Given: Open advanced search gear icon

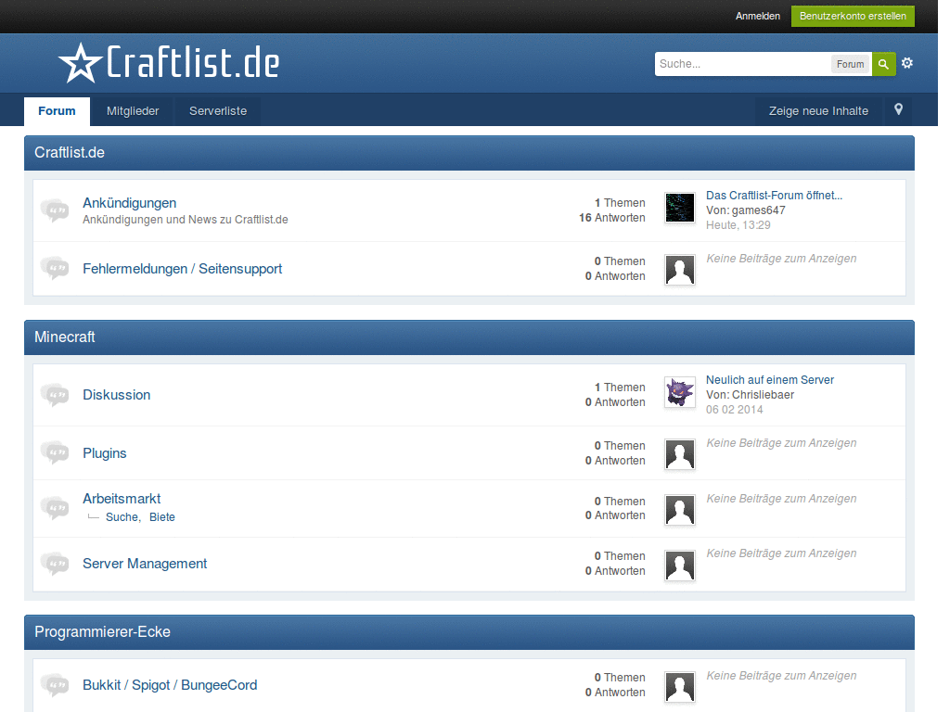Looking at the screenshot, I should click(907, 63).
